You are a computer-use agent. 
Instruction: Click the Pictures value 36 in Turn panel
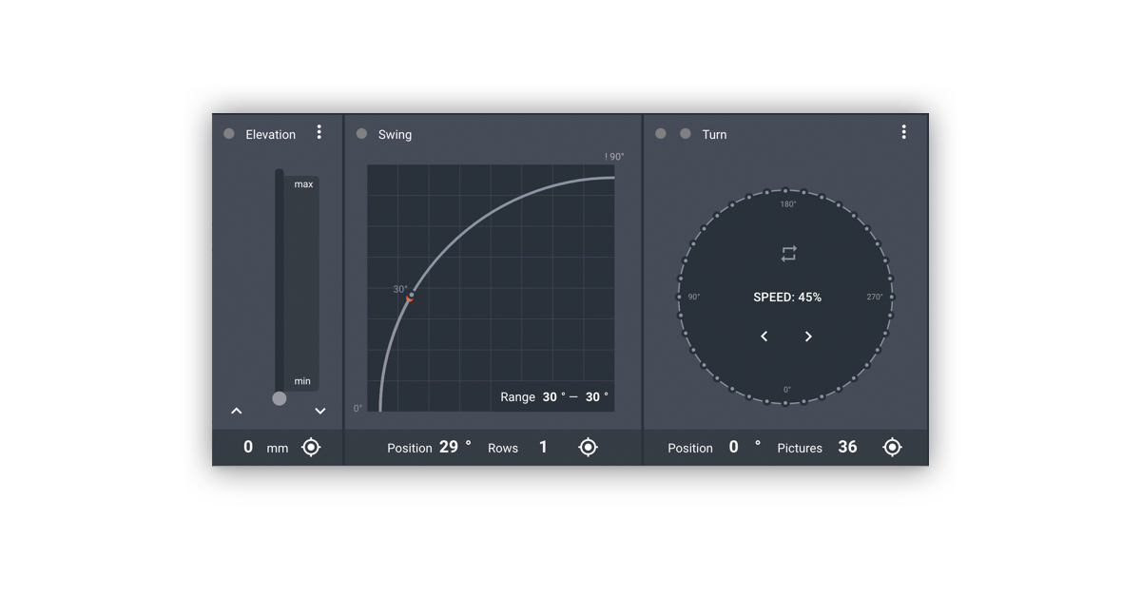[847, 447]
